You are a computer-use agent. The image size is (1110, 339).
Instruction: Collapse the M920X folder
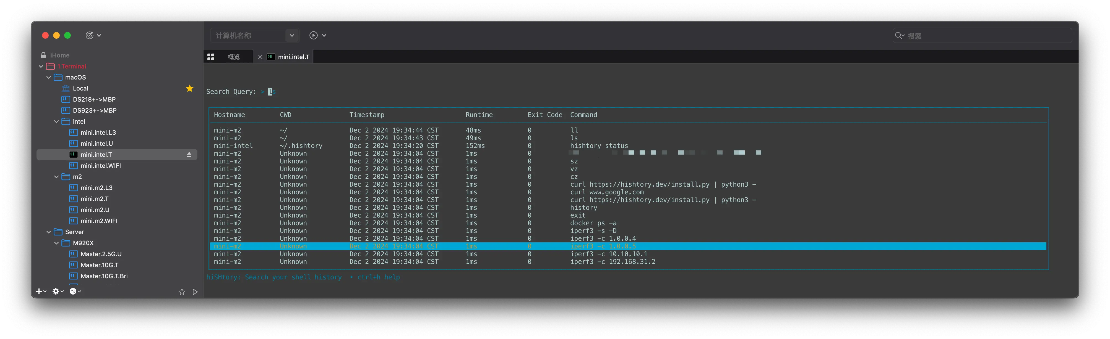tap(56, 243)
